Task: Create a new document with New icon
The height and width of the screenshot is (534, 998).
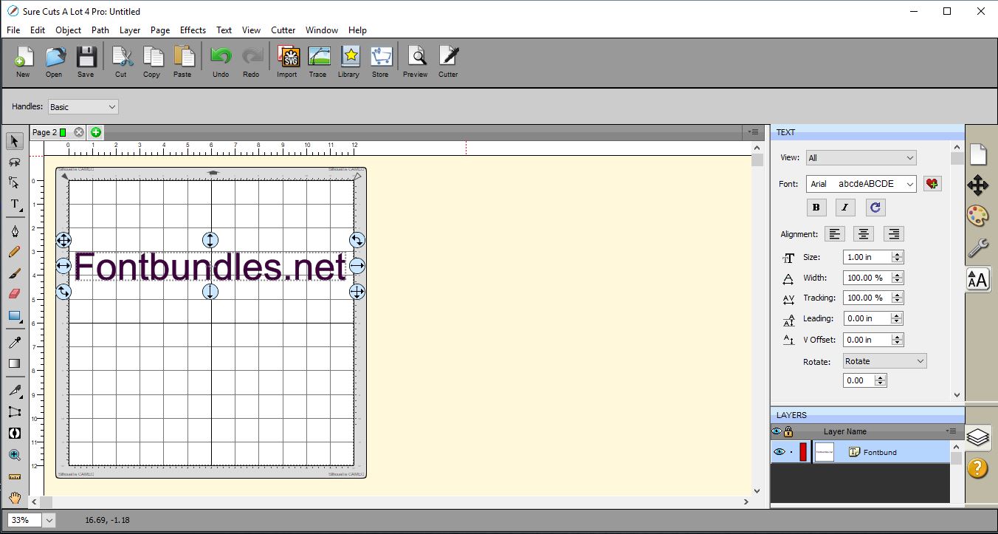Action: pyautogui.click(x=23, y=62)
